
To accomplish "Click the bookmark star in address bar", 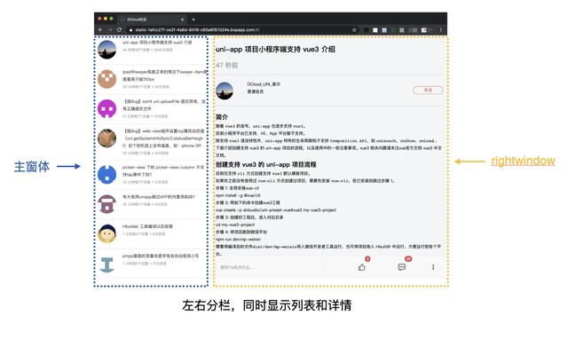I will point(354,29).
